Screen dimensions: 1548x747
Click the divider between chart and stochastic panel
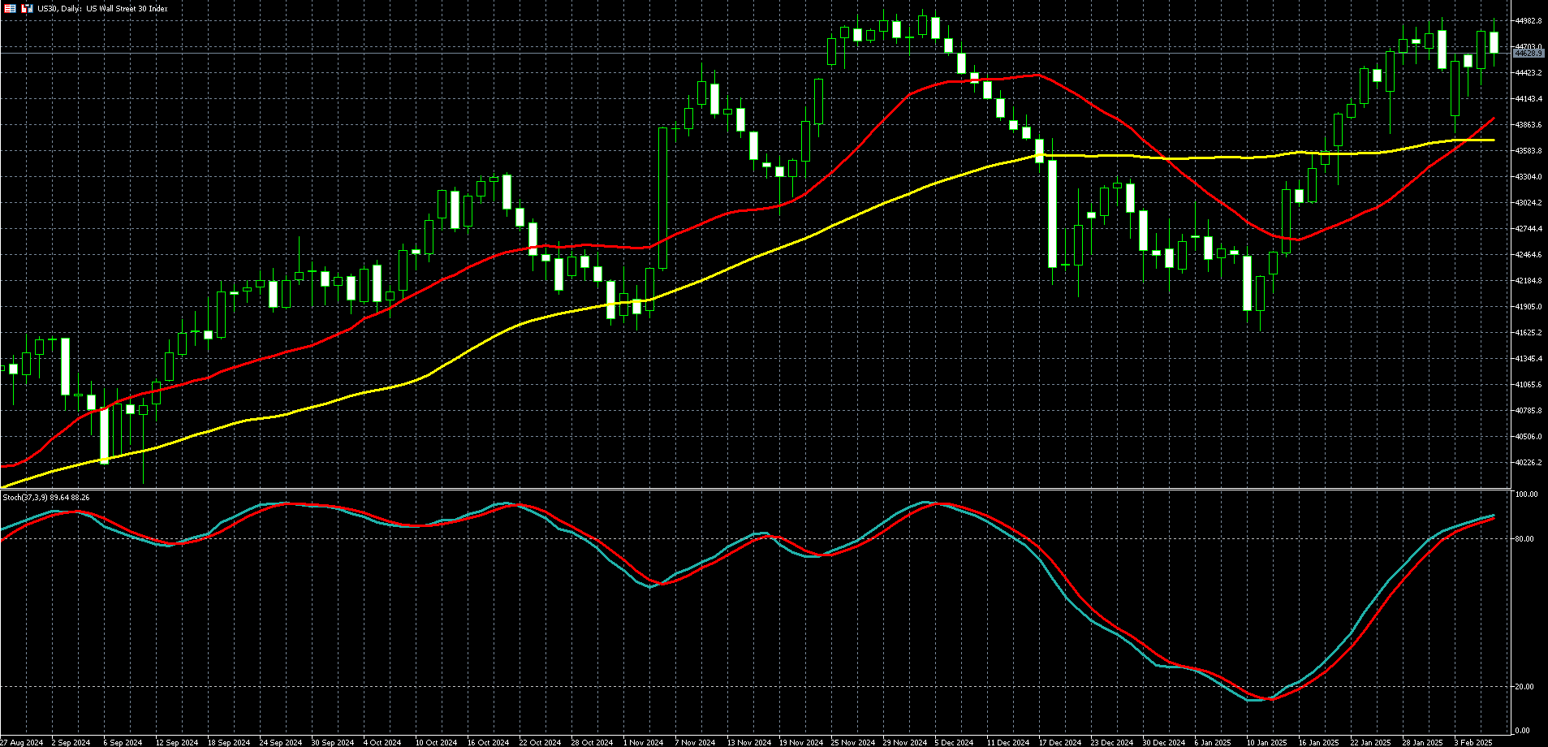(x=755, y=489)
